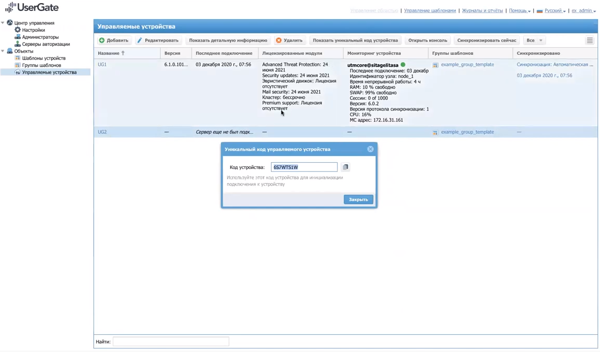Open Серверы авторизации in the sidebar
The image size is (600, 352).
point(46,44)
